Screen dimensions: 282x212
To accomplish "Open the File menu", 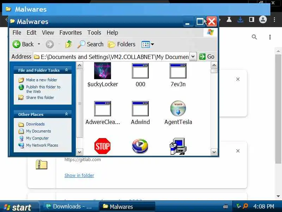I will pyautogui.click(x=17, y=33).
